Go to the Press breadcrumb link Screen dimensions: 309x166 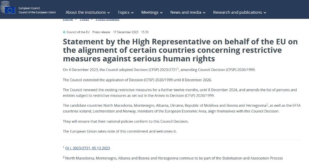[84, 20]
